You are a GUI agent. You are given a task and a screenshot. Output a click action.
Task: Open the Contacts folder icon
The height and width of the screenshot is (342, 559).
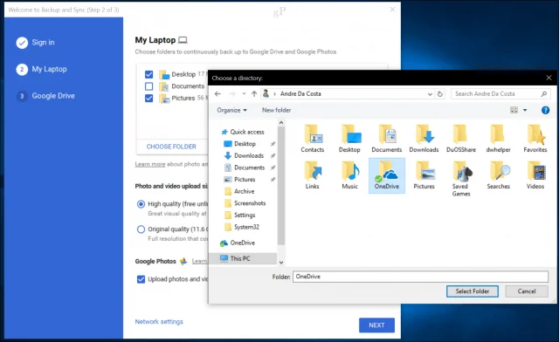(313, 138)
